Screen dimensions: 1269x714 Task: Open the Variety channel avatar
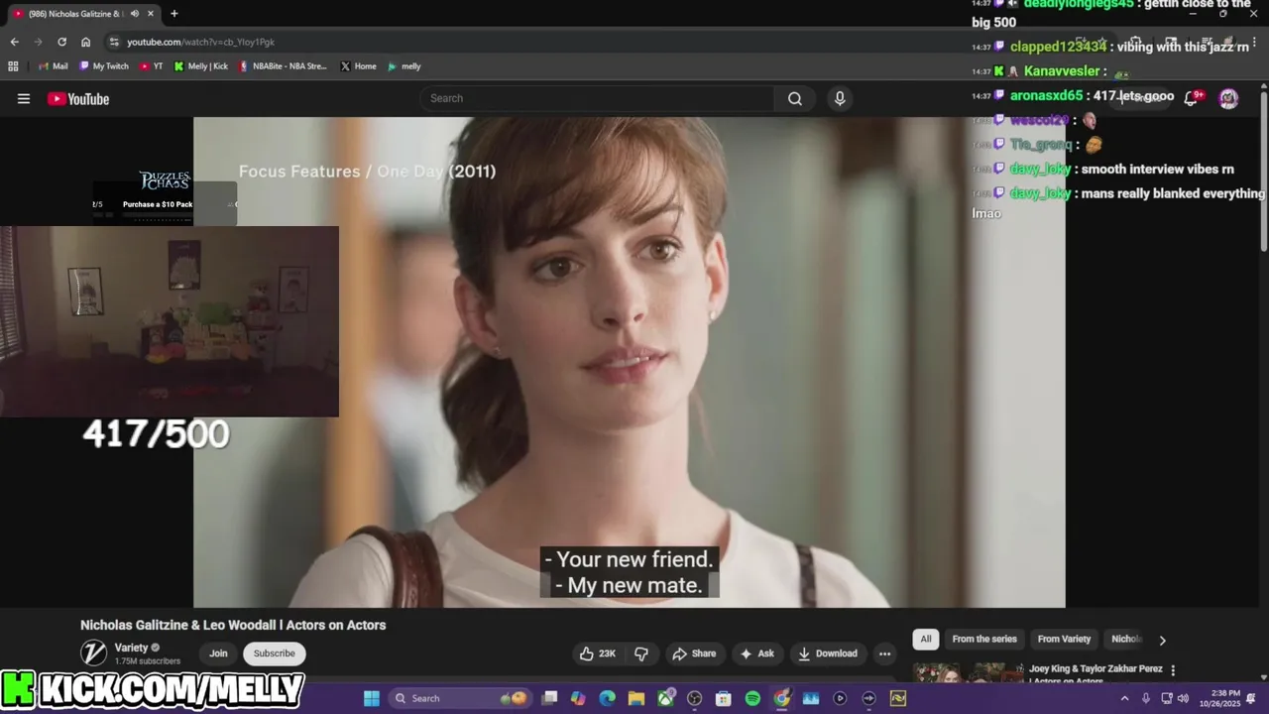click(93, 653)
